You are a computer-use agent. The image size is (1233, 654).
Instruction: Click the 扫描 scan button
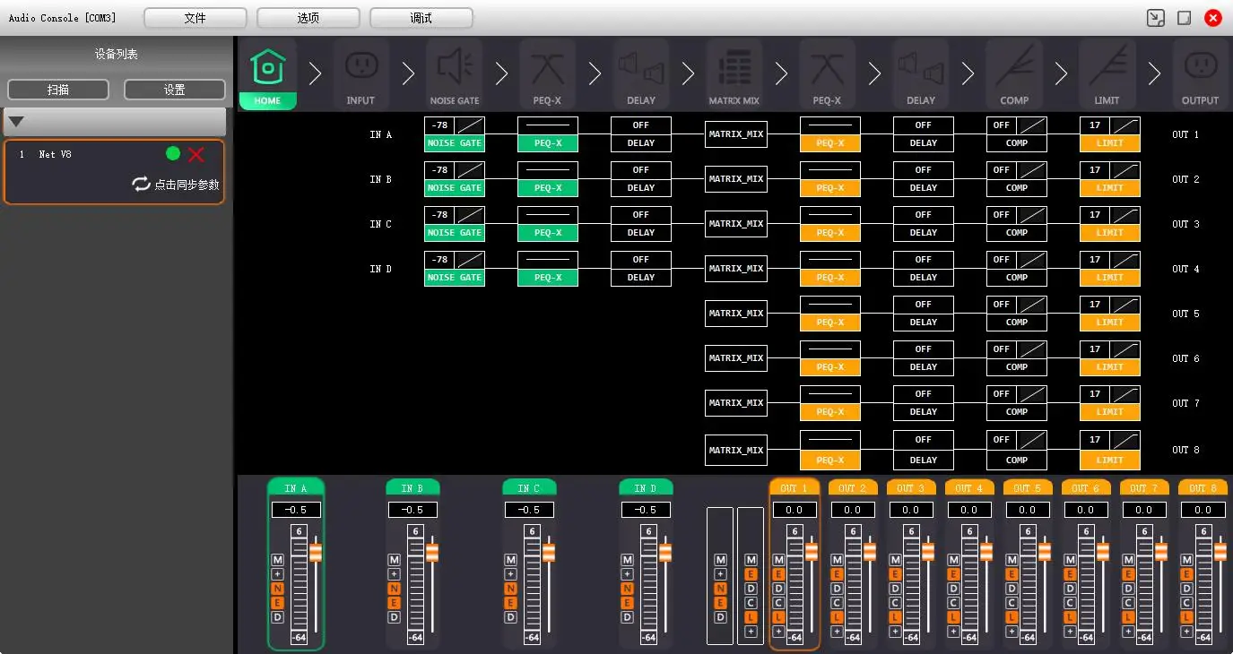click(x=58, y=90)
